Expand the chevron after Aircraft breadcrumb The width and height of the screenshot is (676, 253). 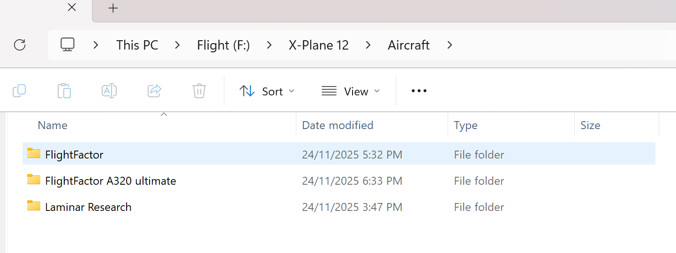(450, 45)
